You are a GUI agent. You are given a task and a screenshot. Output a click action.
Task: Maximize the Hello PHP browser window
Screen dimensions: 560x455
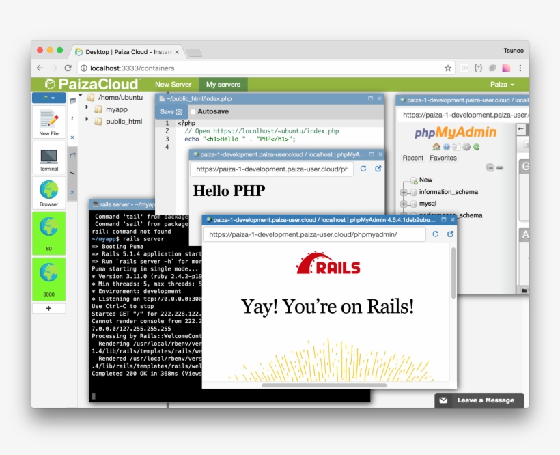tap(372, 154)
